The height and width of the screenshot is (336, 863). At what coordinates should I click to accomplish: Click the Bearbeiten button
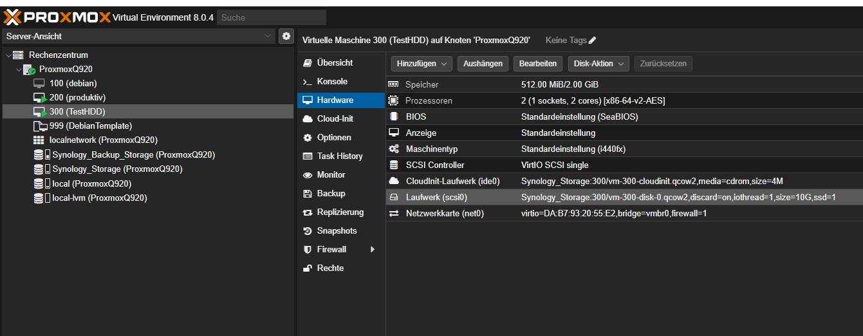[538, 64]
